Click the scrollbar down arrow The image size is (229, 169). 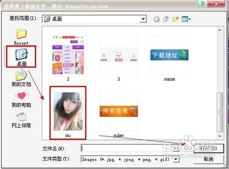click(x=220, y=136)
